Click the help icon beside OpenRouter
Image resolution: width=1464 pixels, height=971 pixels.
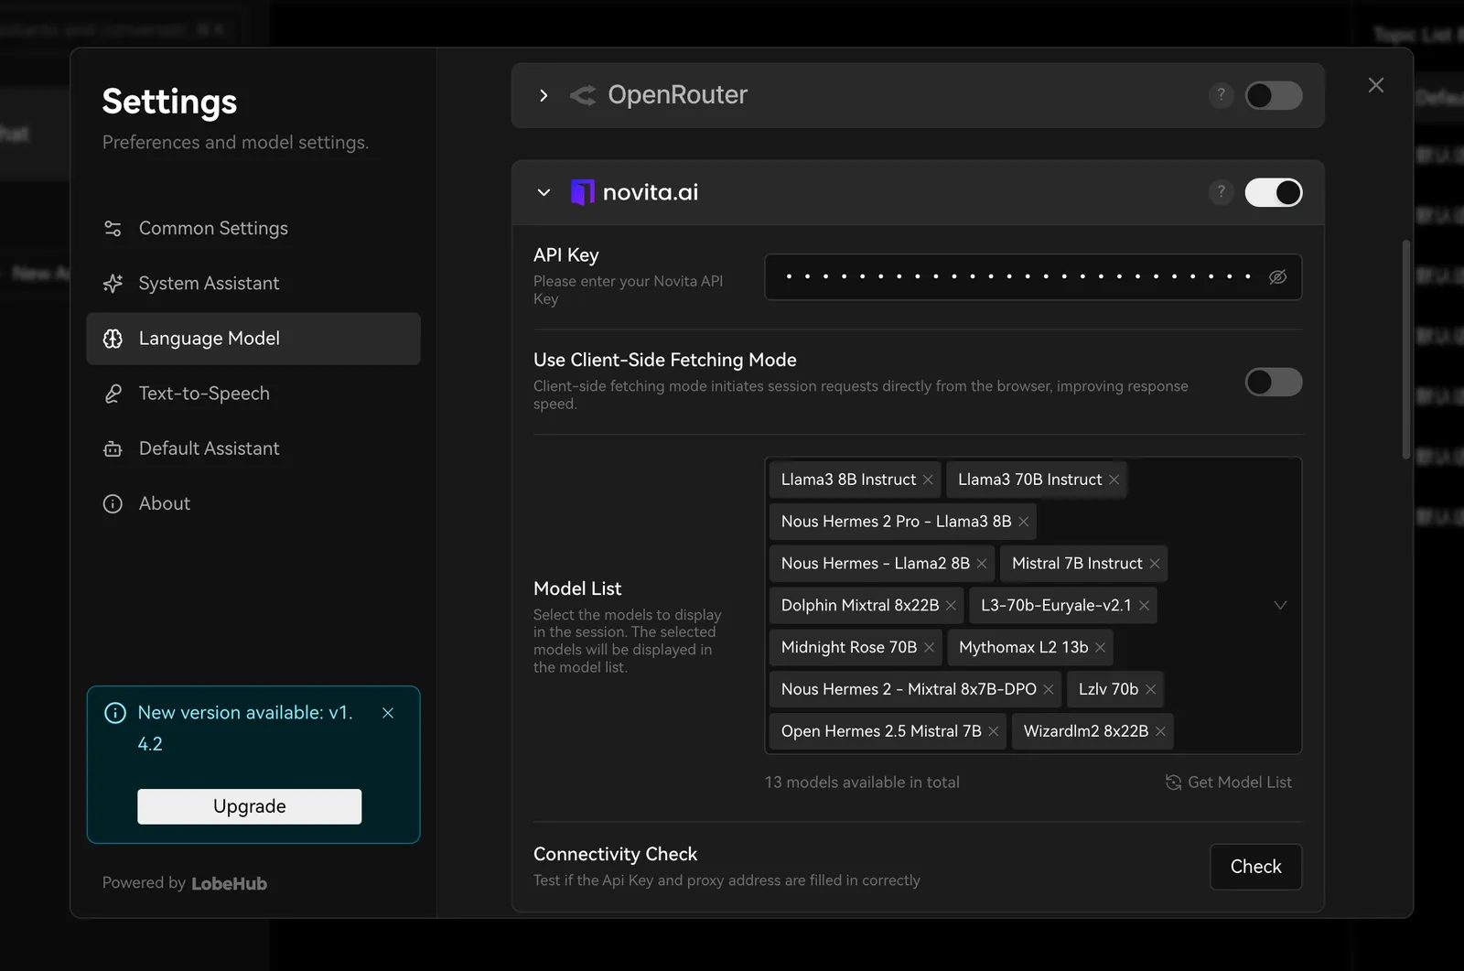tap(1221, 95)
